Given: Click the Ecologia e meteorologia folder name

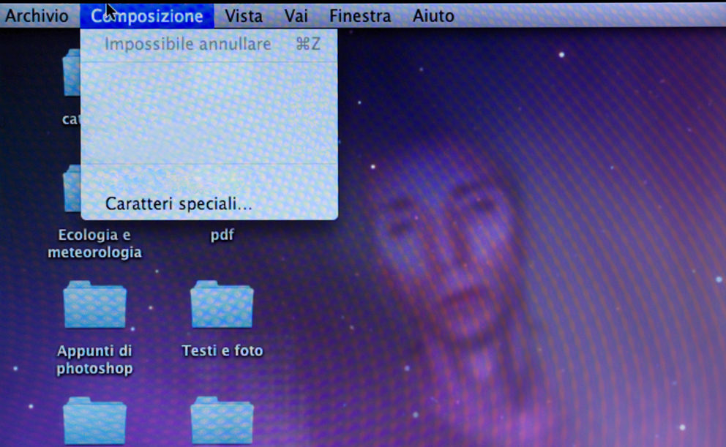Looking at the screenshot, I should (94, 244).
